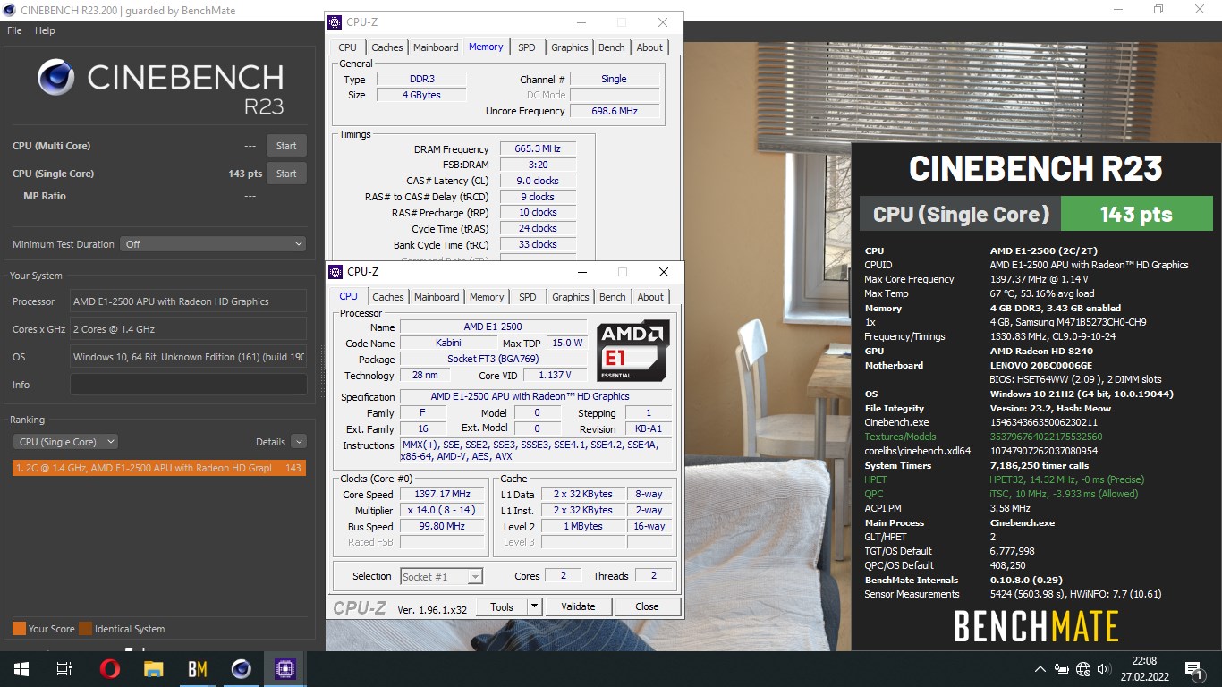
Task: Open the Help menu in Cinebench
Action: coord(45,30)
